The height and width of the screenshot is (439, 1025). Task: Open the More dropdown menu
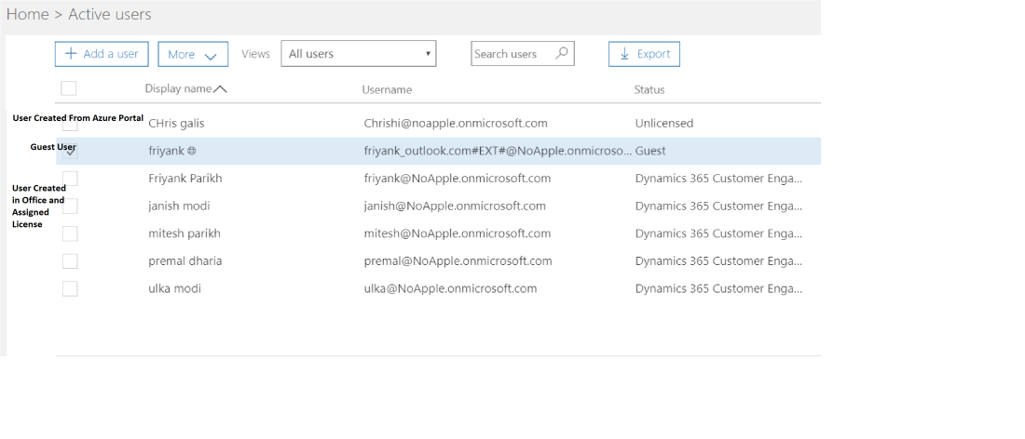193,54
